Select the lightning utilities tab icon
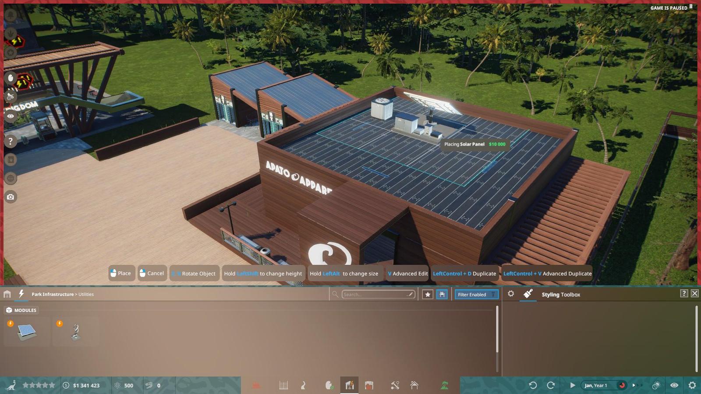 click(21, 294)
